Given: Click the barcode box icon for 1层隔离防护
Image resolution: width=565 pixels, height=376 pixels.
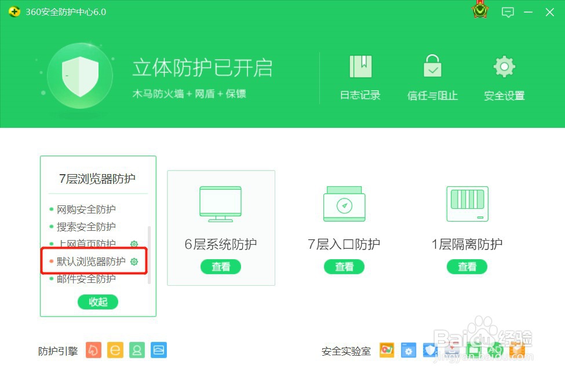Looking at the screenshot, I should click(x=467, y=204).
